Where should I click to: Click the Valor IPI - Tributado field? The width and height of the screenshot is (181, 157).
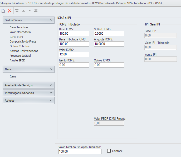160,47
